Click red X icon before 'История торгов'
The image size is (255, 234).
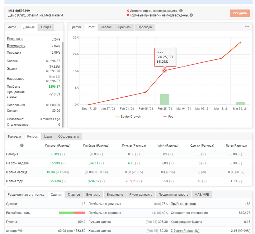(128, 11)
